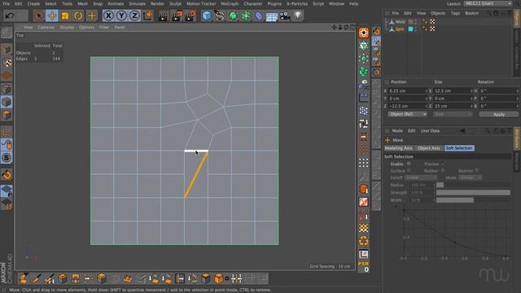
Task: Click the Undo arrow icon
Action: [10, 15]
